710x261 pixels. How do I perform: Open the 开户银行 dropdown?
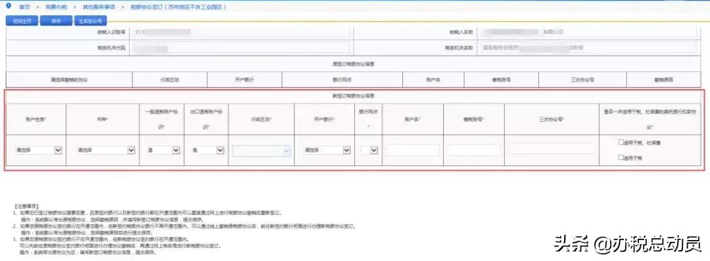tap(327, 150)
